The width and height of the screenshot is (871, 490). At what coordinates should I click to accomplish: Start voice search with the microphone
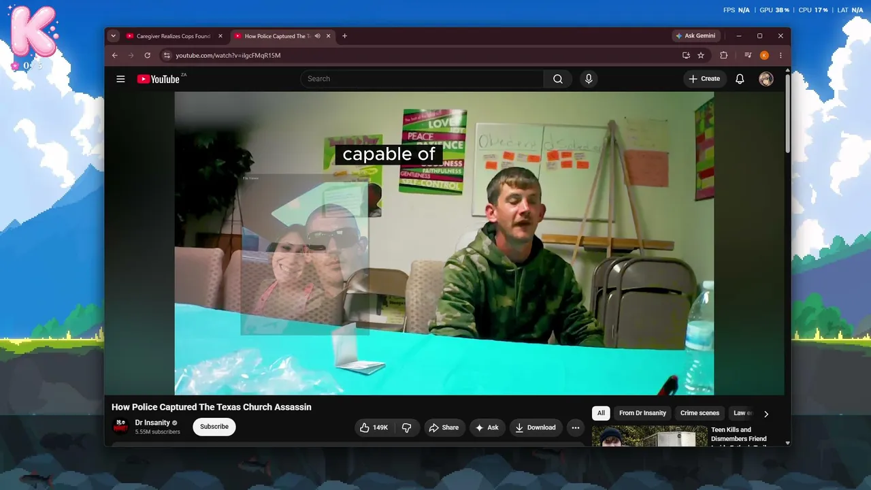pos(589,79)
